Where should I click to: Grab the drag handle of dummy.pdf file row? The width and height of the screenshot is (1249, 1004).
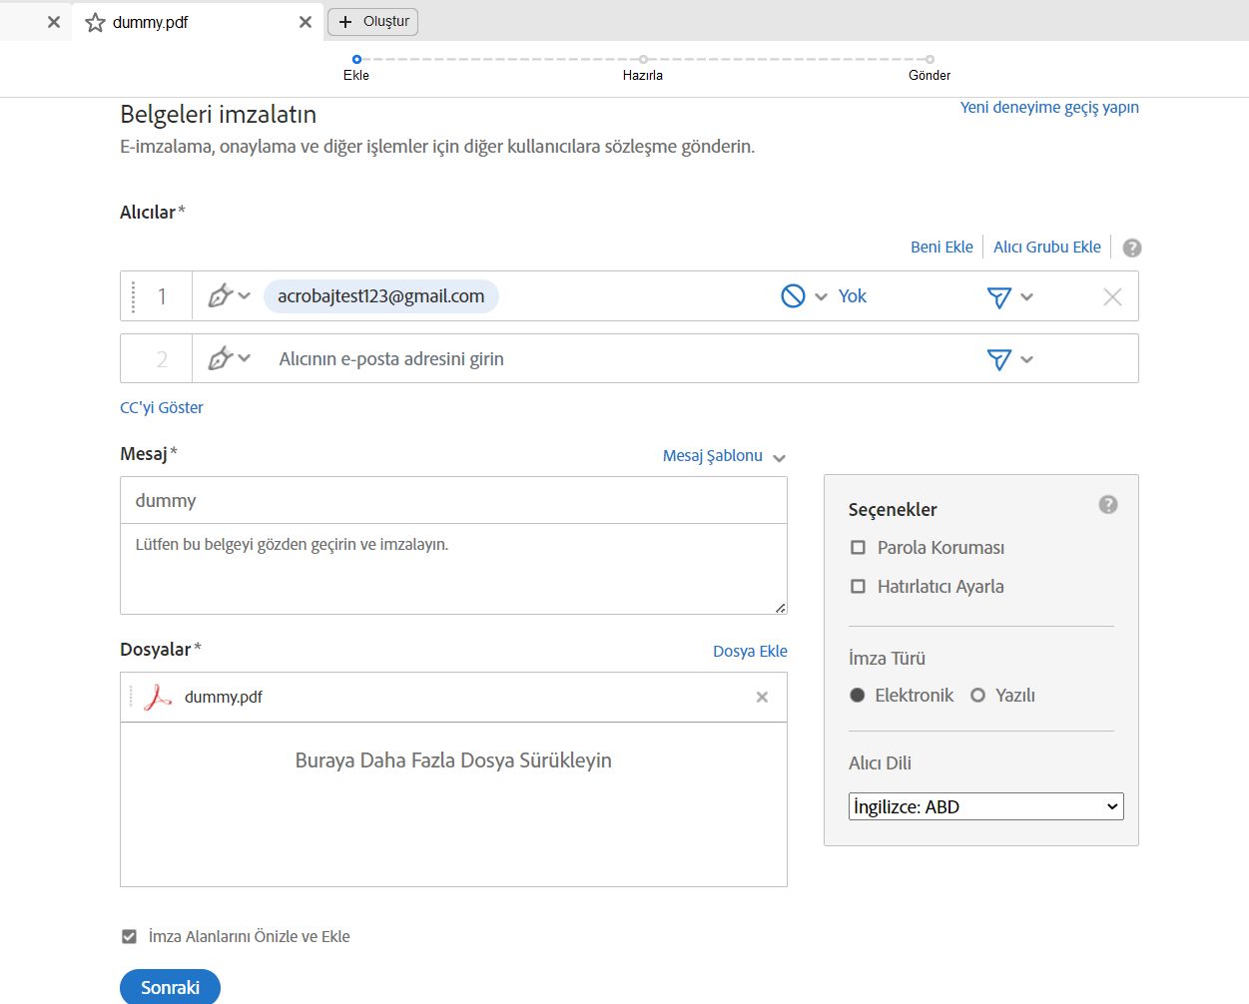point(131,697)
